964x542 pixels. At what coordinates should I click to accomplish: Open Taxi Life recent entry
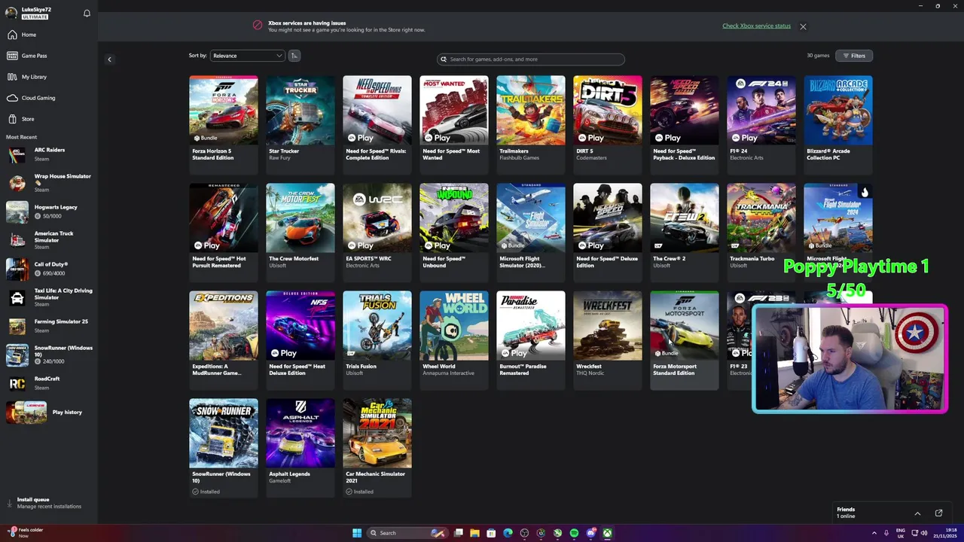(x=48, y=297)
